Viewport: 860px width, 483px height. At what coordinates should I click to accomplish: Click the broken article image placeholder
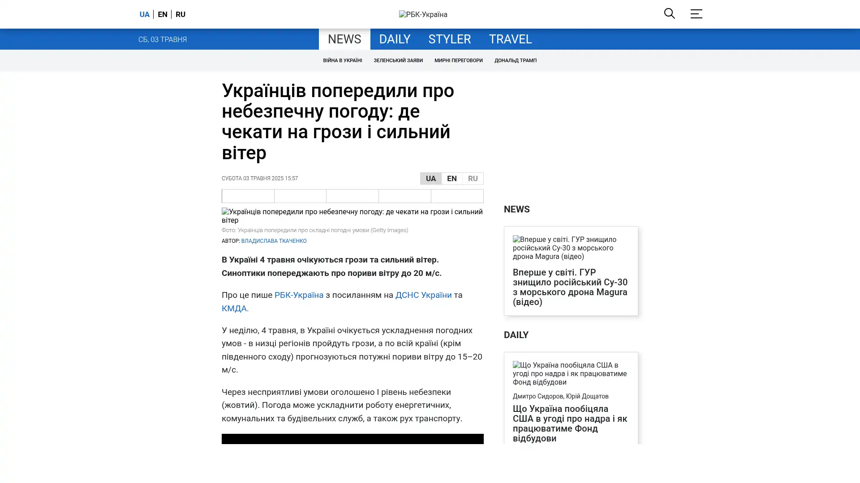pos(352,216)
